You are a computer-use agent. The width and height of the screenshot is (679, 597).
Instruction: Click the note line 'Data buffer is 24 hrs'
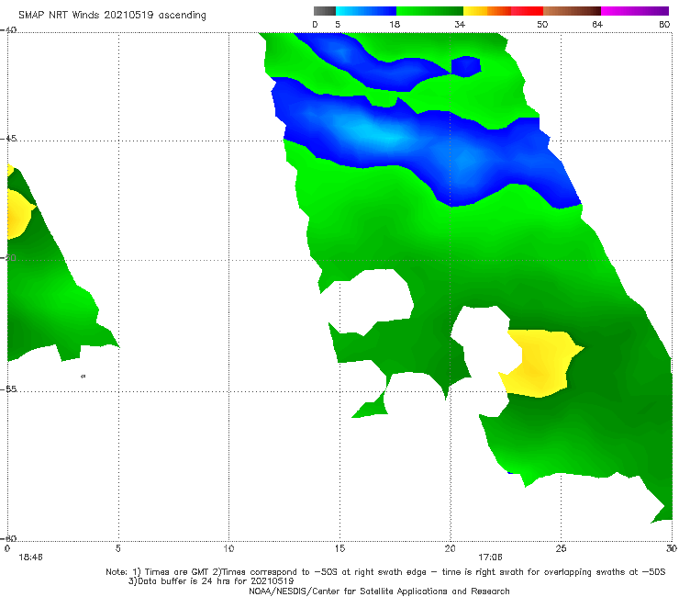(x=211, y=581)
